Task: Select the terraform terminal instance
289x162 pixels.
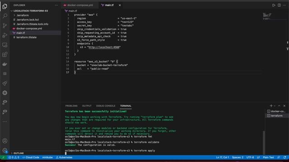Action: coord(276,116)
